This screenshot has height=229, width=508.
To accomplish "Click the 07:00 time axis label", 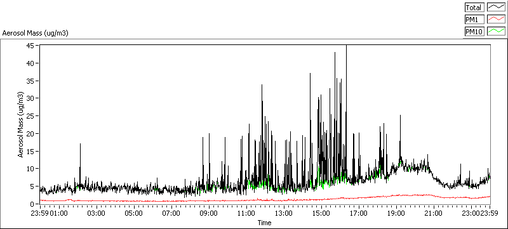I will (x=171, y=214).
